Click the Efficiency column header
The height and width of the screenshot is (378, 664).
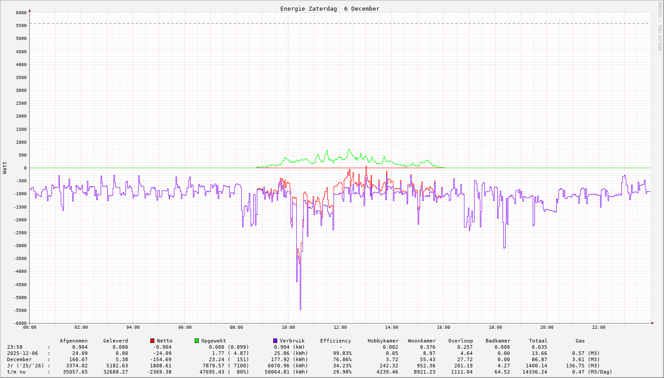(x=335, y=341)
